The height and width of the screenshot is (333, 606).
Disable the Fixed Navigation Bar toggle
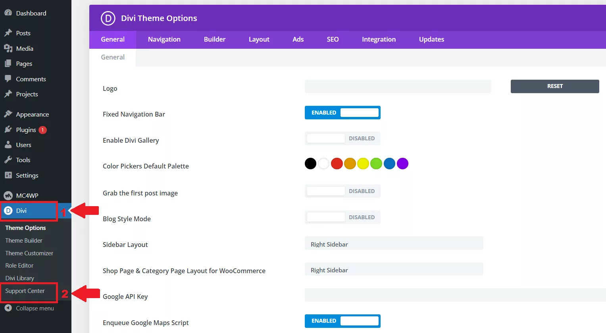342,113
